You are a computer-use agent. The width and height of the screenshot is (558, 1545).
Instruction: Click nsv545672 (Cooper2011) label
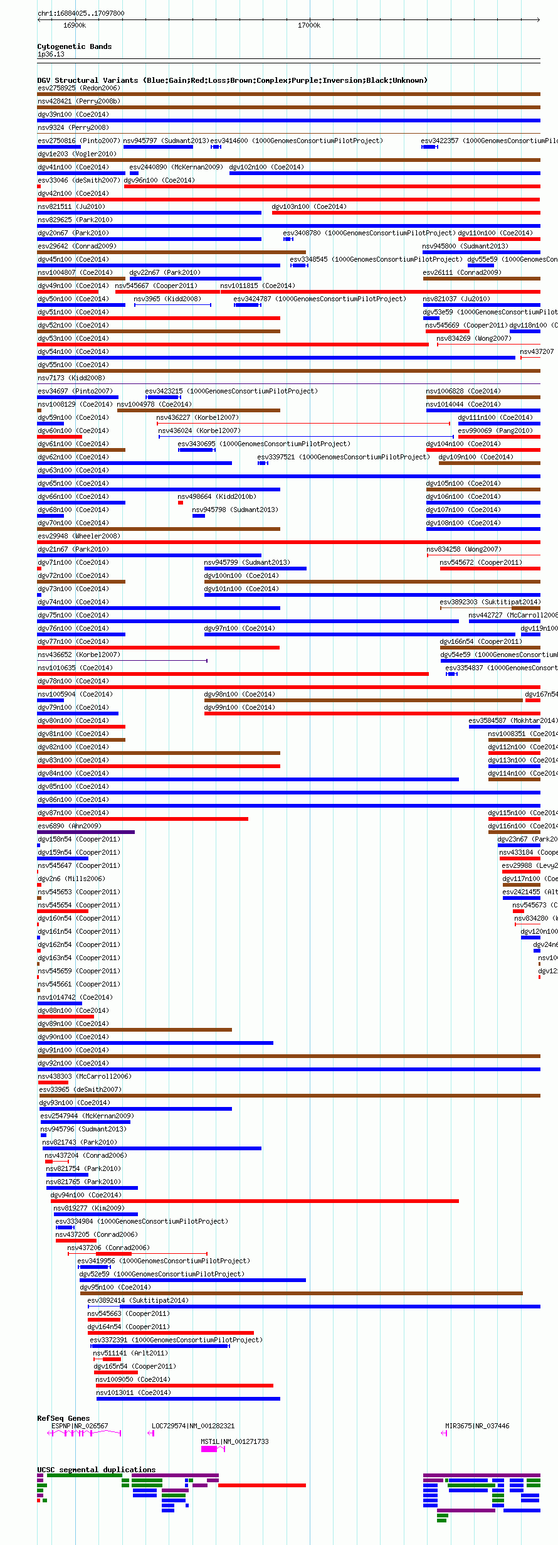[x=481, y=562]
